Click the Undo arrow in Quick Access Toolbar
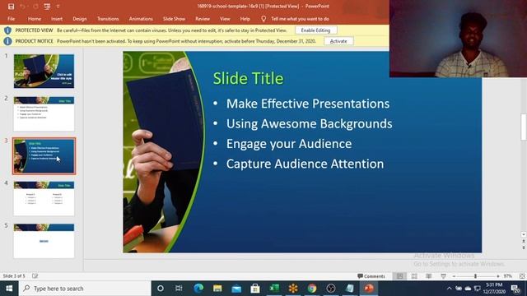Image resolution: width=527 pixels, height=296 pixels. coord(22,7)
